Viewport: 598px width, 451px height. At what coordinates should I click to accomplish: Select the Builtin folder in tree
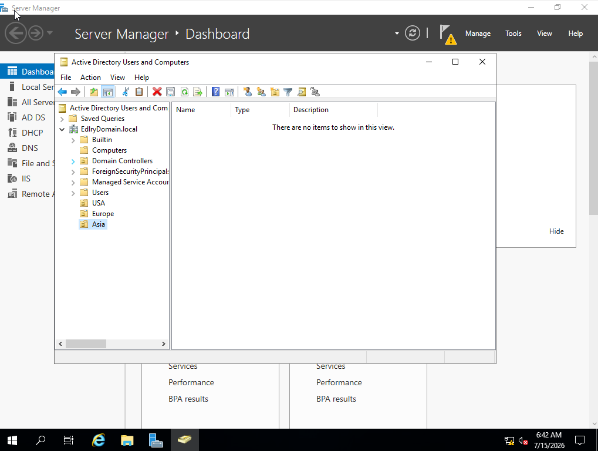coord(102,140)
